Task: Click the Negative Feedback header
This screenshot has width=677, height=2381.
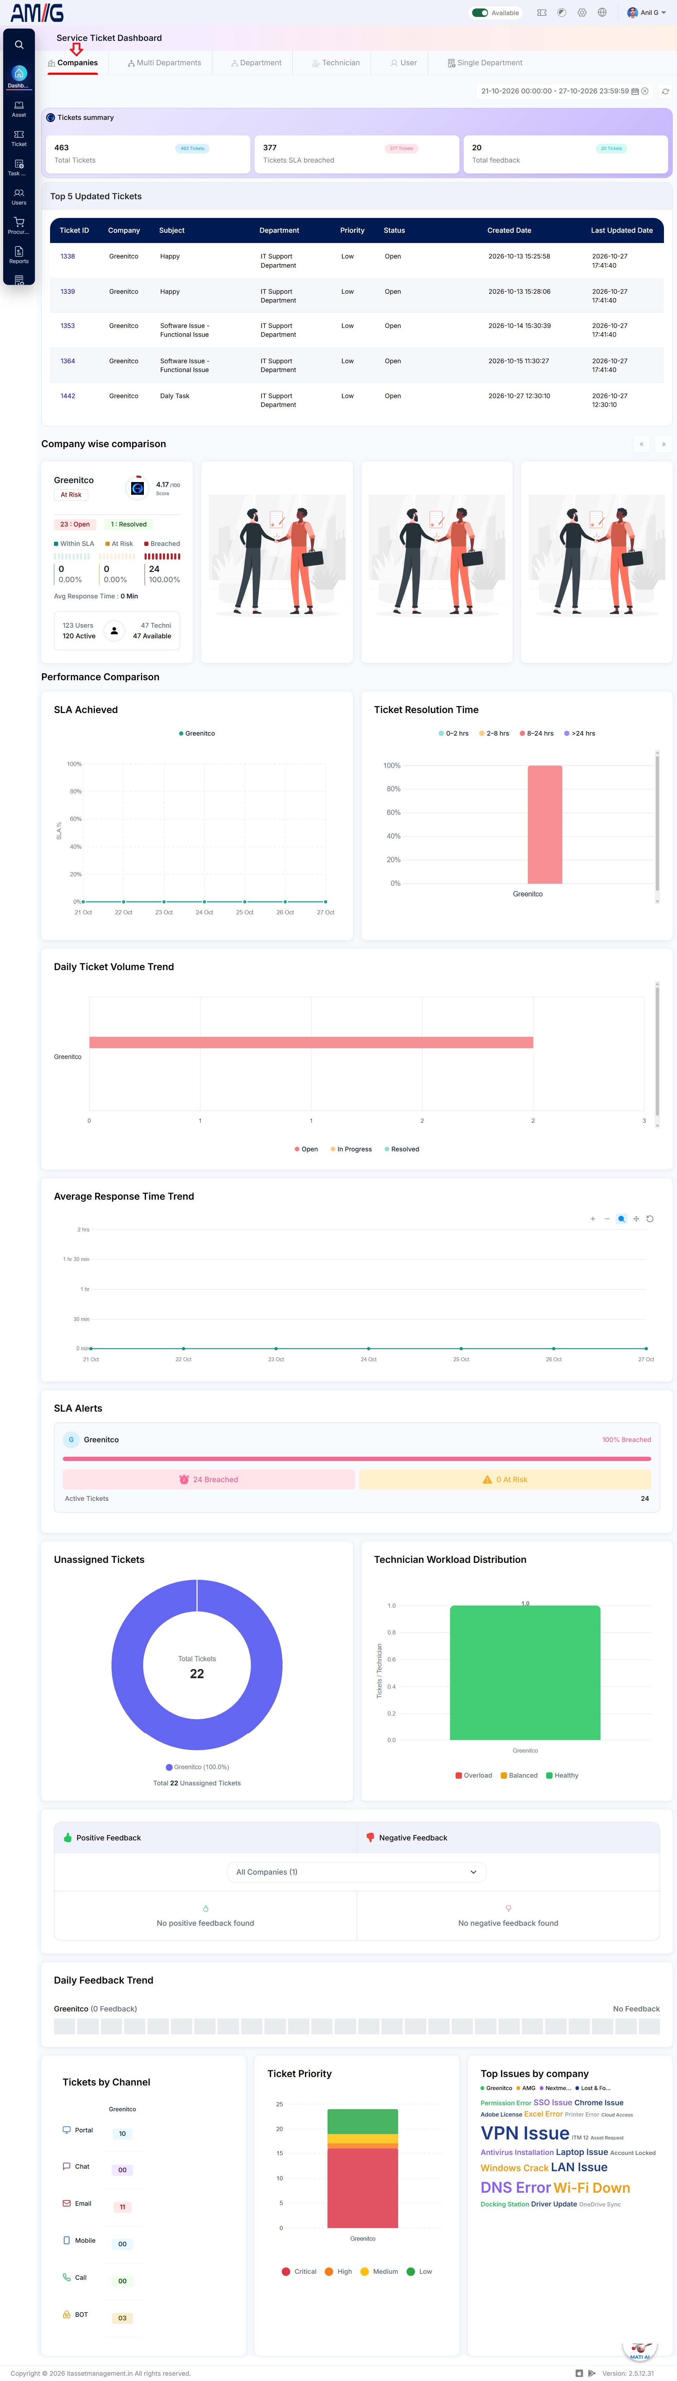Action: click(x=508, y=1838)
